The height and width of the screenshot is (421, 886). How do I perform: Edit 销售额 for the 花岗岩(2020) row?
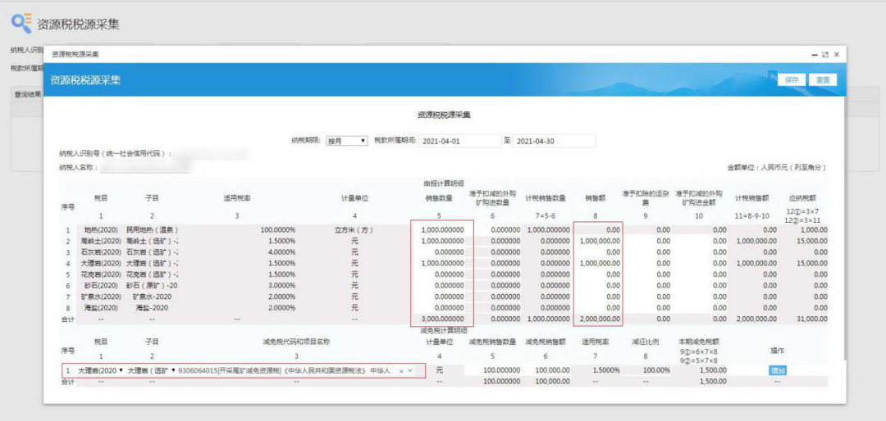click(x=598, y=274)
